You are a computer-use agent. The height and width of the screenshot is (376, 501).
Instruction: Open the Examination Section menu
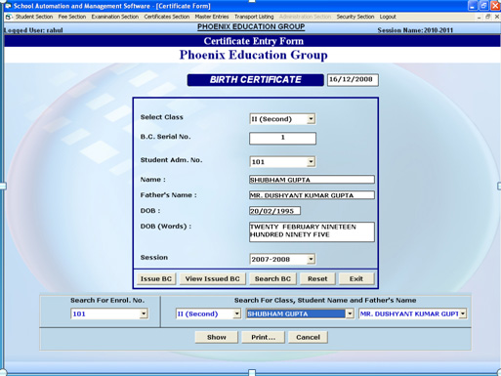point(115,17)
